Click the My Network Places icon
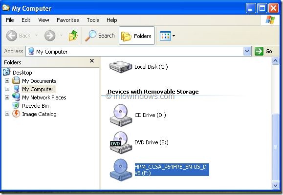The height and width of the screenshot is (195, 283). pos(16,97)
